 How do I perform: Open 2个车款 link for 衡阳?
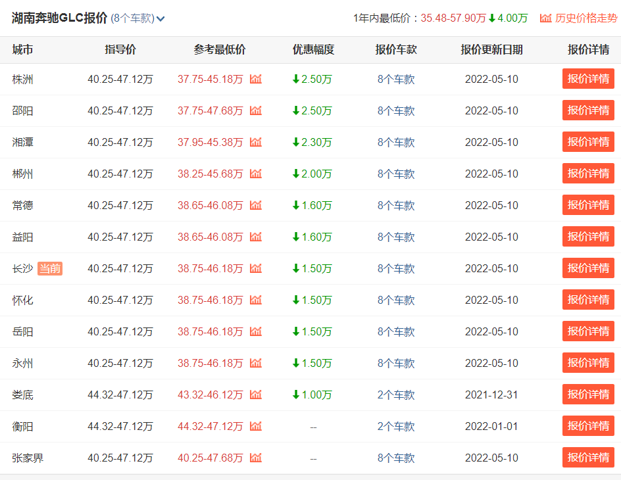395,426
